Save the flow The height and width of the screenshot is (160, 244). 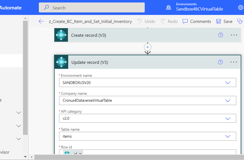coord(224,21)
